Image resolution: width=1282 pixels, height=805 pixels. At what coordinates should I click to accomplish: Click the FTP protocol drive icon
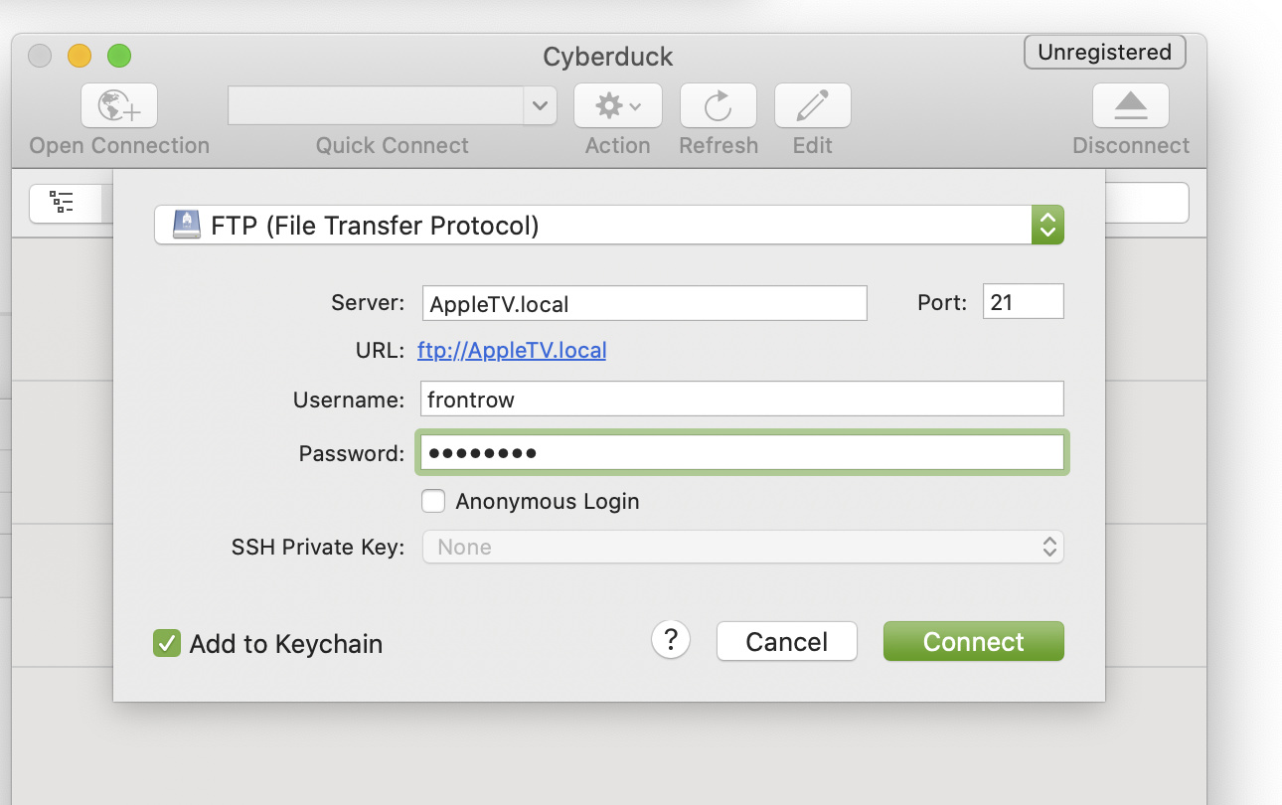[x=186, y=225]
